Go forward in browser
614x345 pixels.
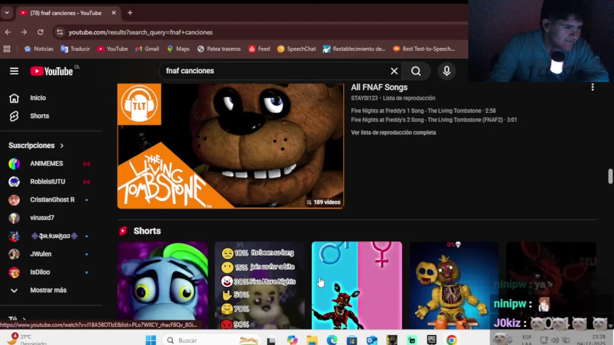(24, 32)
